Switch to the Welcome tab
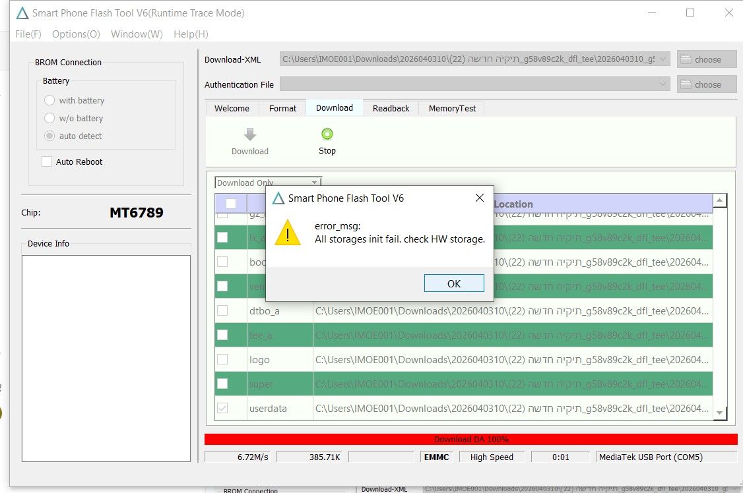The height and width of the screenshot is (493, 743). point(232,108)
